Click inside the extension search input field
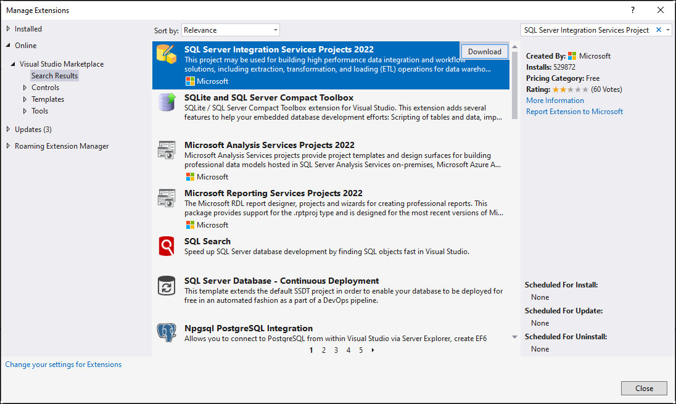The image size is (676, 404). [x=587, y=30]
